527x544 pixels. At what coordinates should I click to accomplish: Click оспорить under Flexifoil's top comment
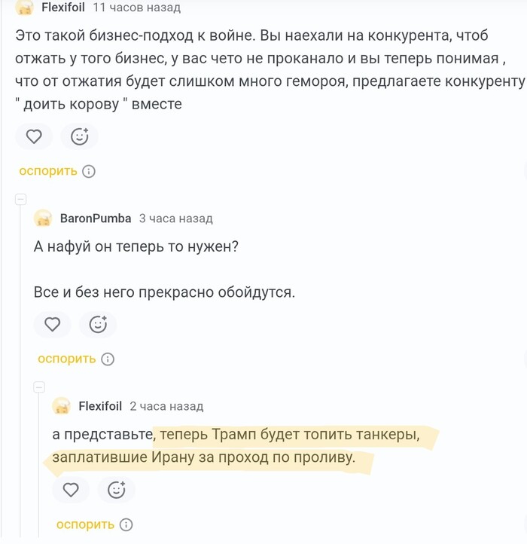coord(48,171)
